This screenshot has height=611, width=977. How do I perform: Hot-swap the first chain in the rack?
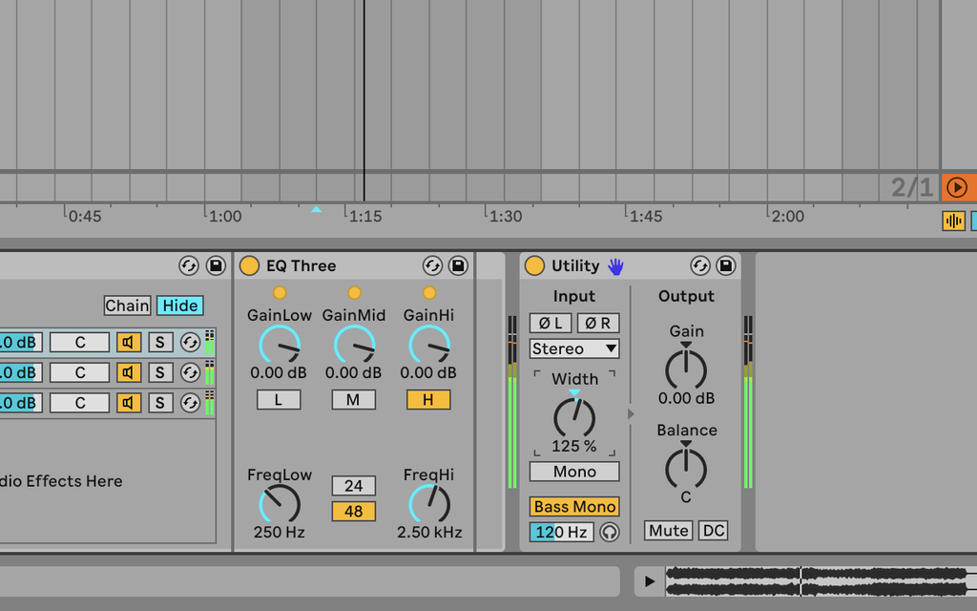pyautogui.click(x=190, y=341)
